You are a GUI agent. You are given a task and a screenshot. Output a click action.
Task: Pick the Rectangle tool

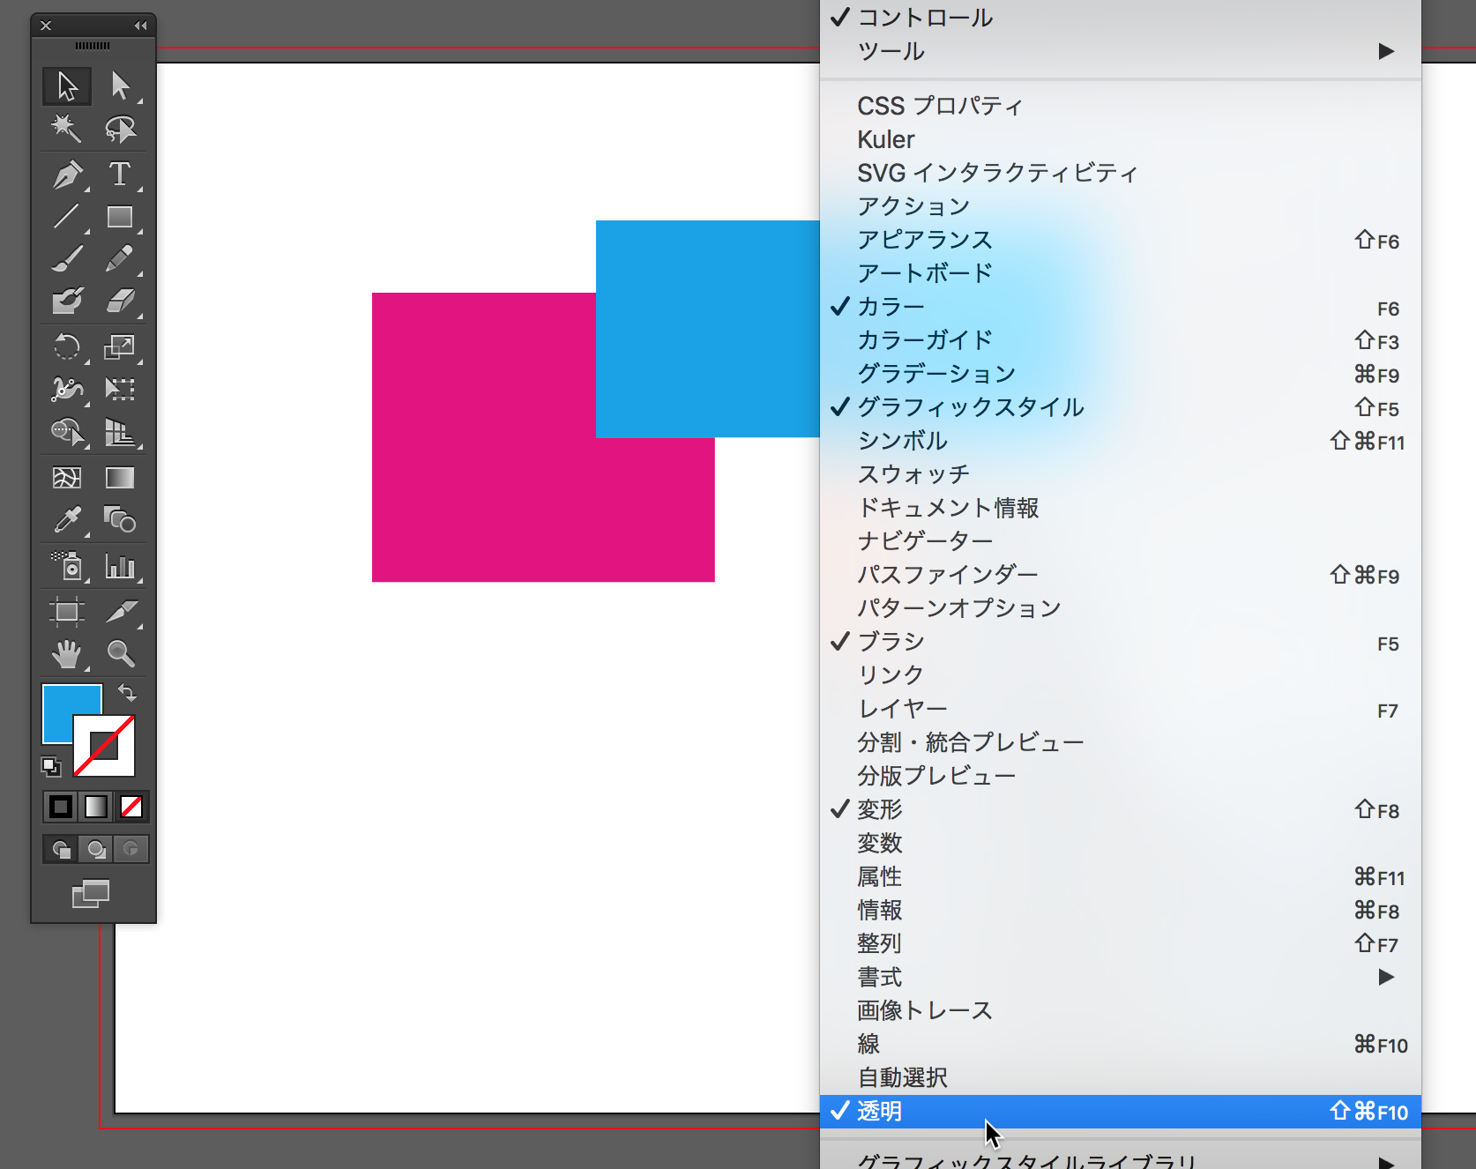pos(120,217)
